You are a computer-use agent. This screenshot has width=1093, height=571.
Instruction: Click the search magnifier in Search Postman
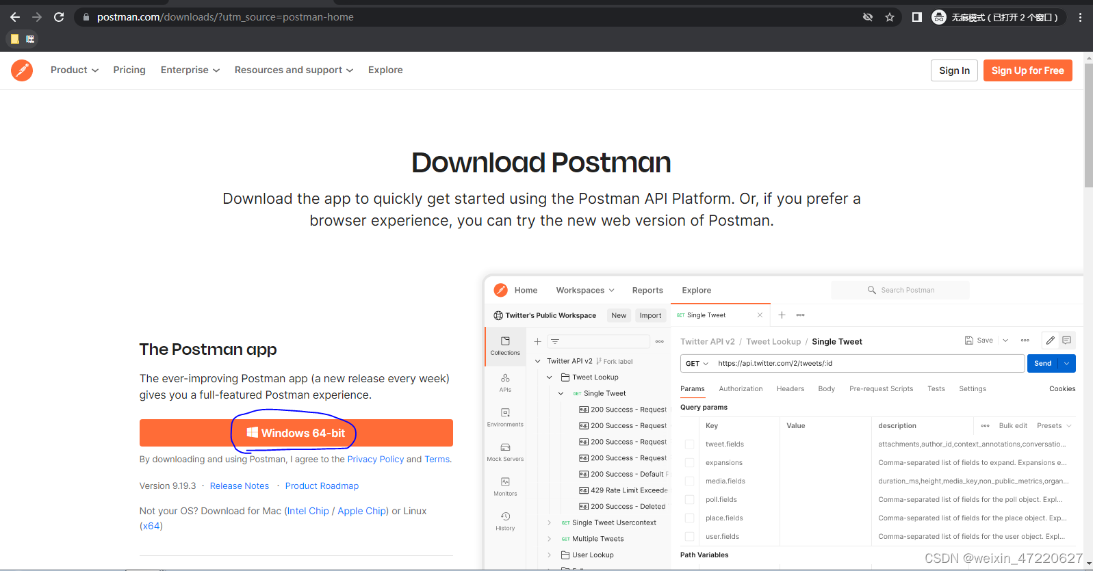click(871, 290)
